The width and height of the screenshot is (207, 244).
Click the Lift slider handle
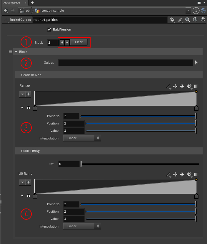click(81, 164)
